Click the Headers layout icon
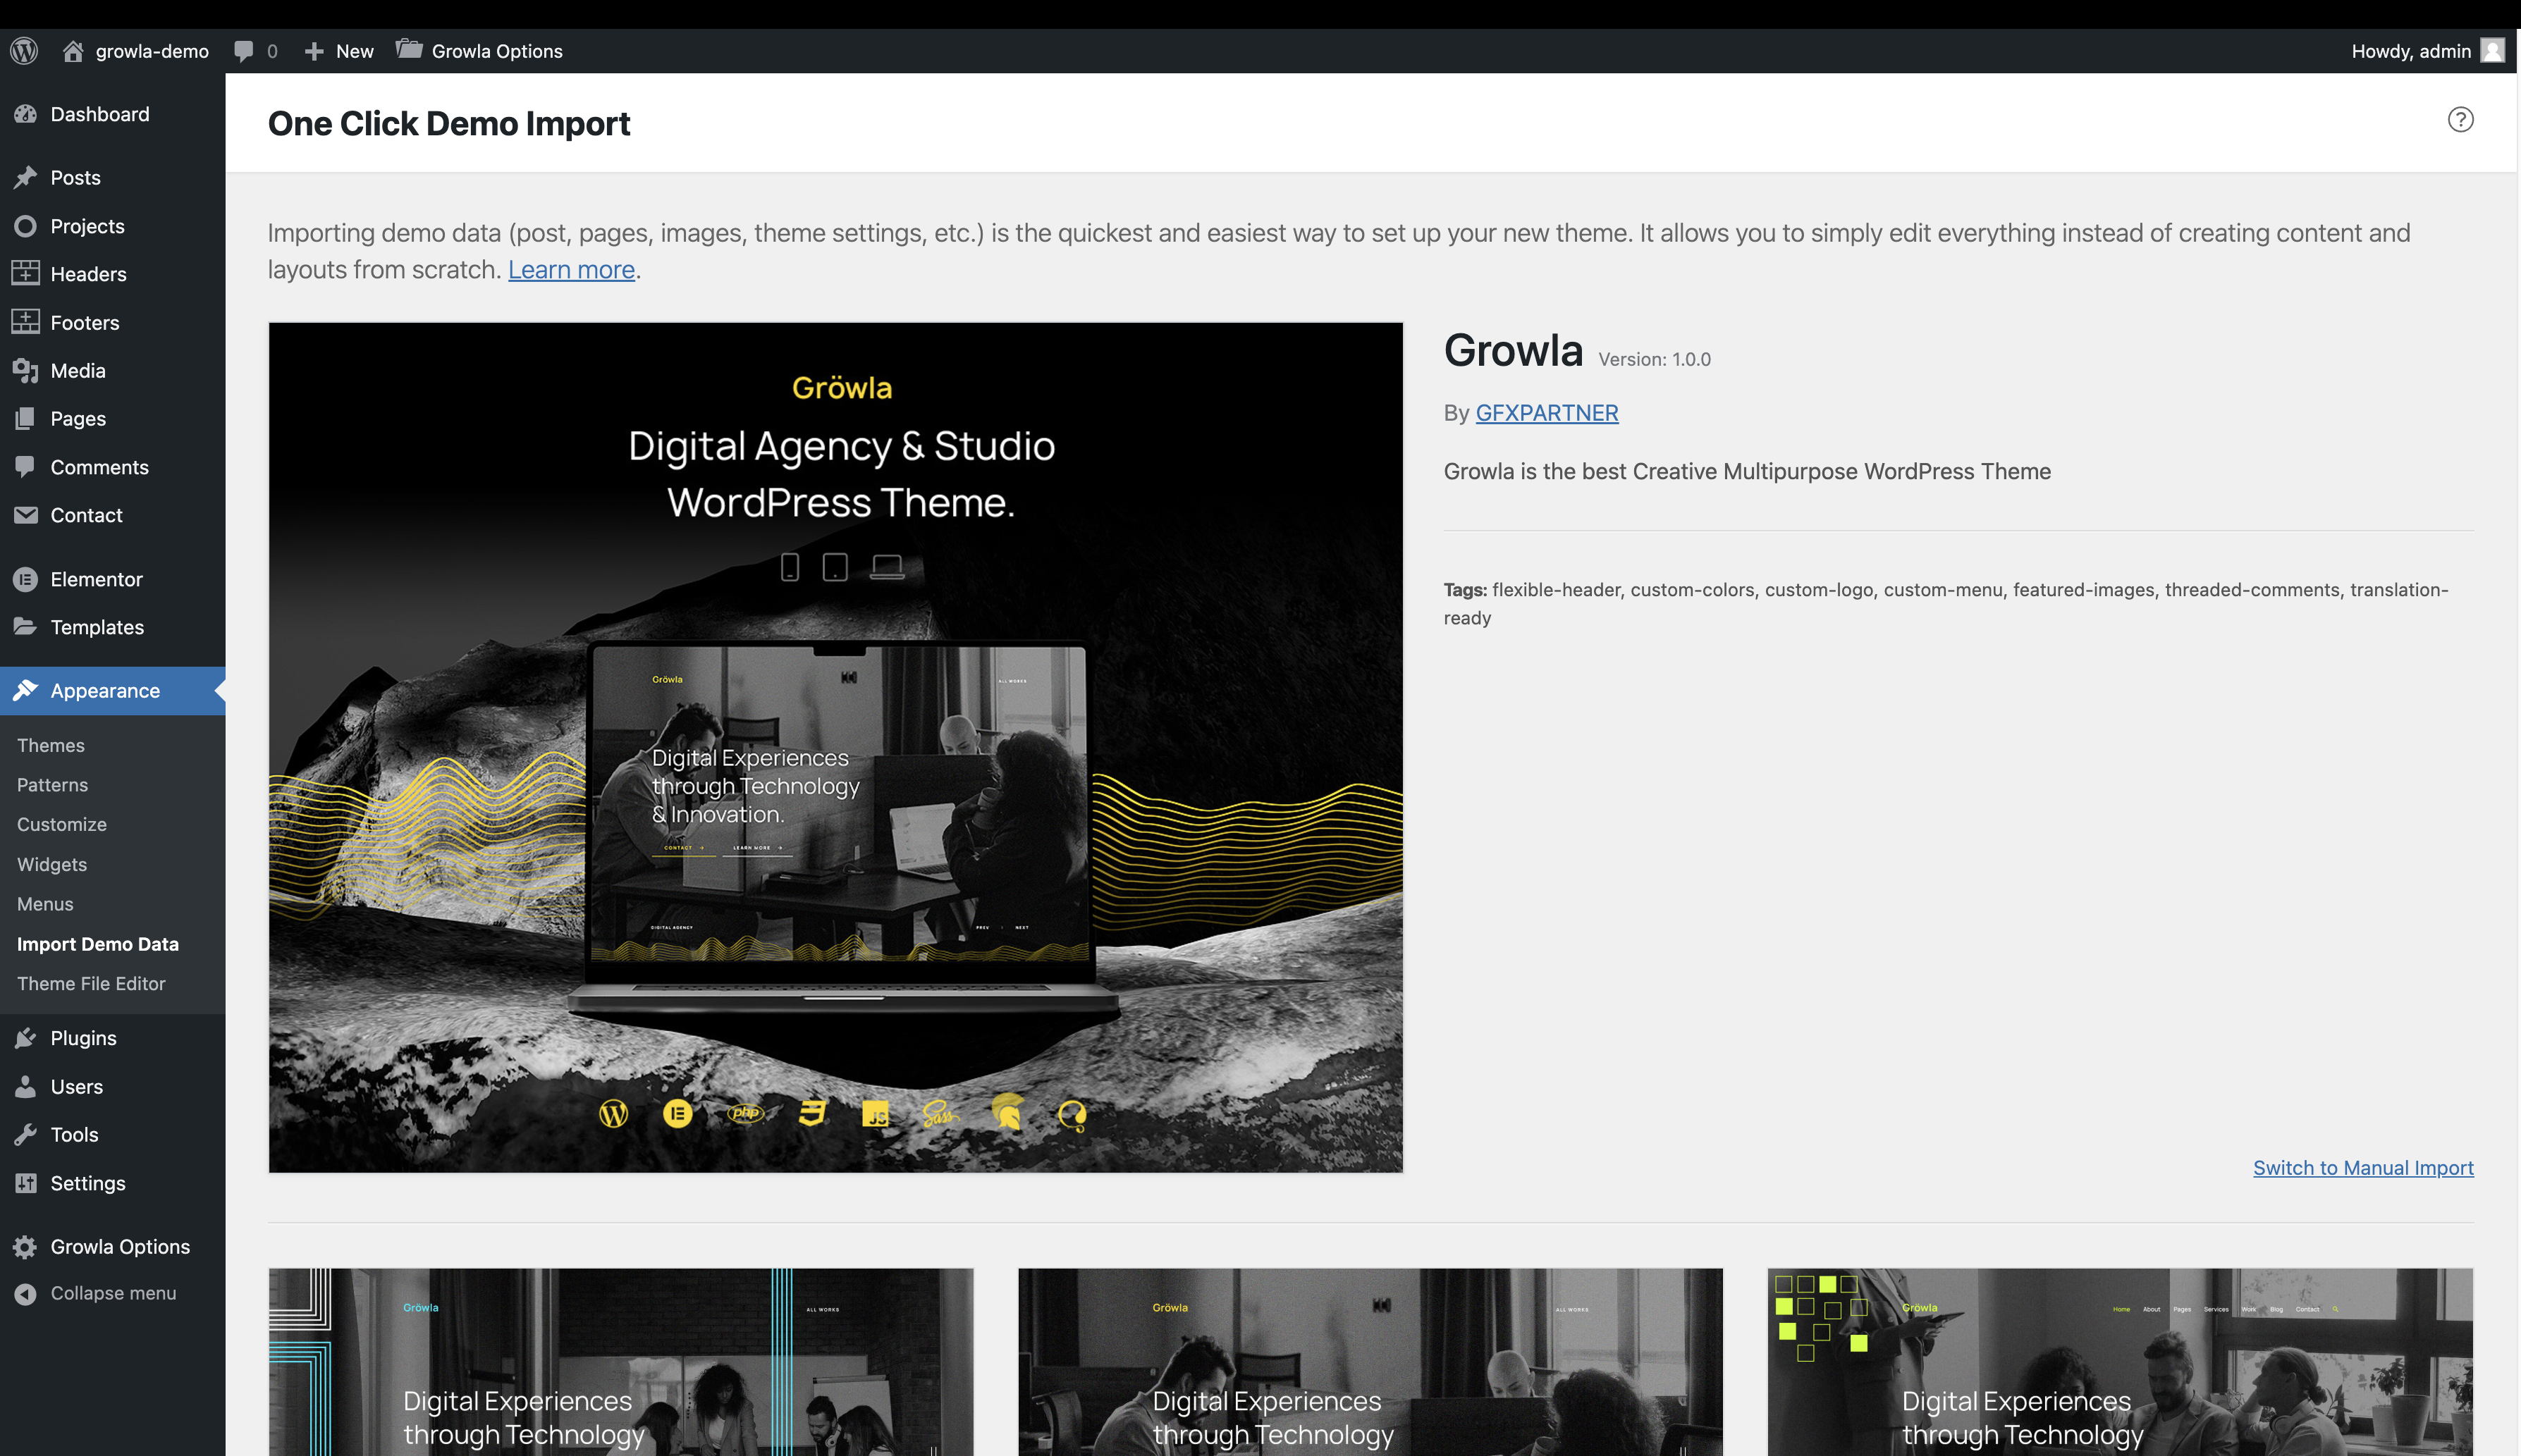Viewport: 2521px width, 1456px height. [26, 273]
